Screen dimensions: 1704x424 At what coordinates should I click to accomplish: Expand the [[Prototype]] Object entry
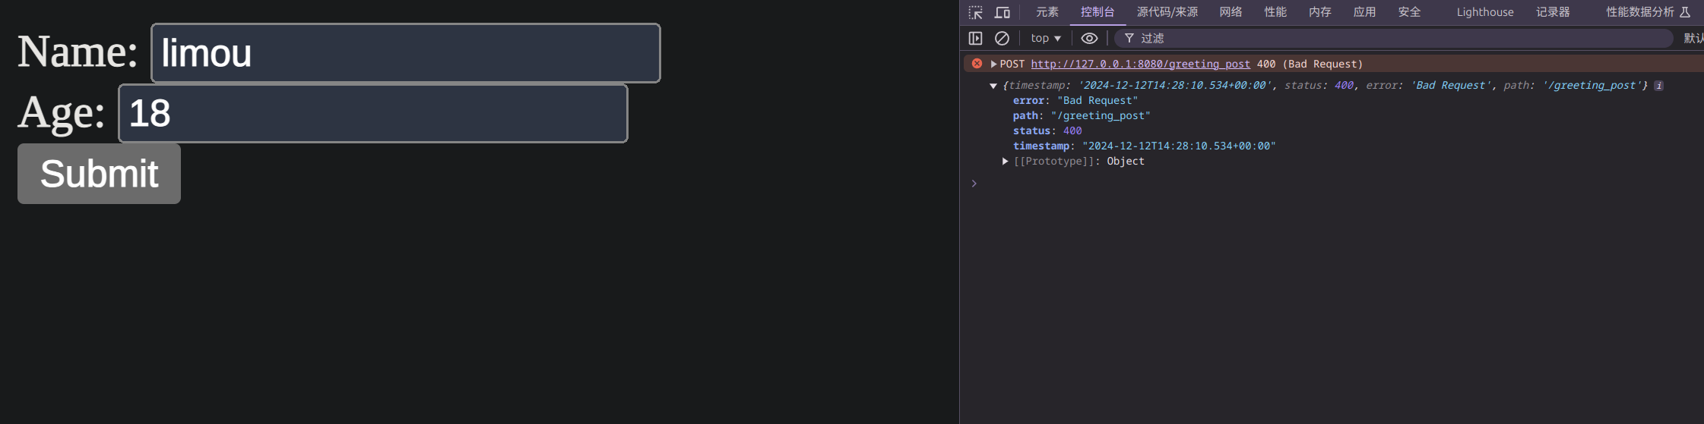tap(1006, 162)
